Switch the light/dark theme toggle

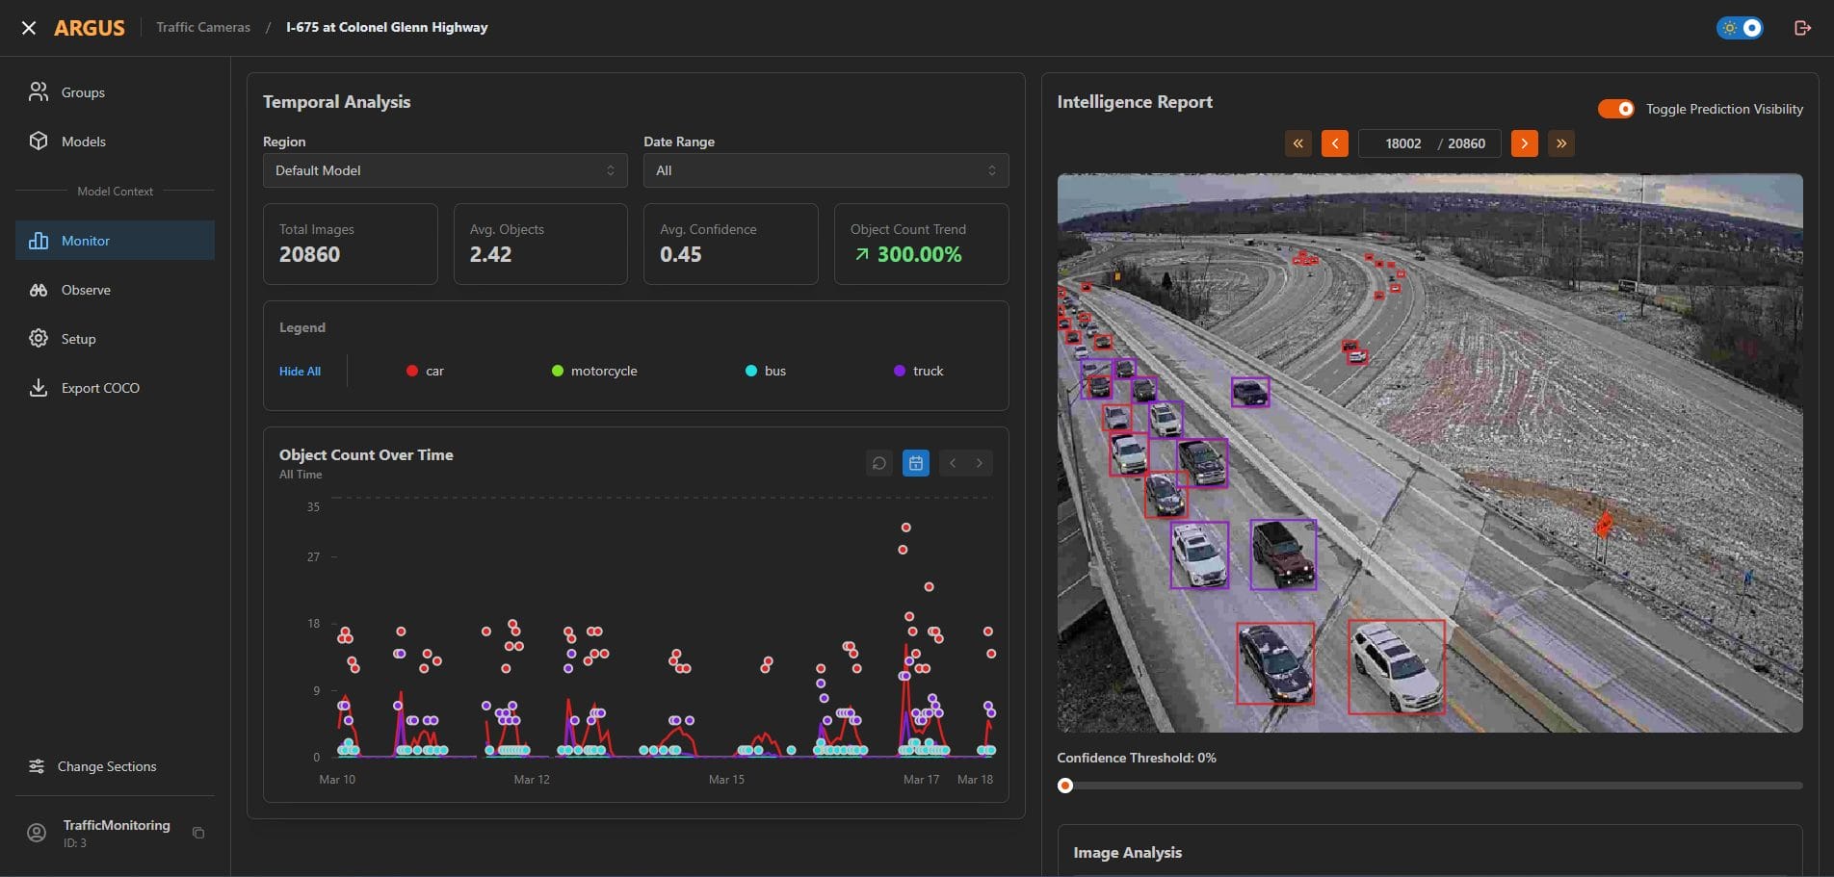(1740, 28)
